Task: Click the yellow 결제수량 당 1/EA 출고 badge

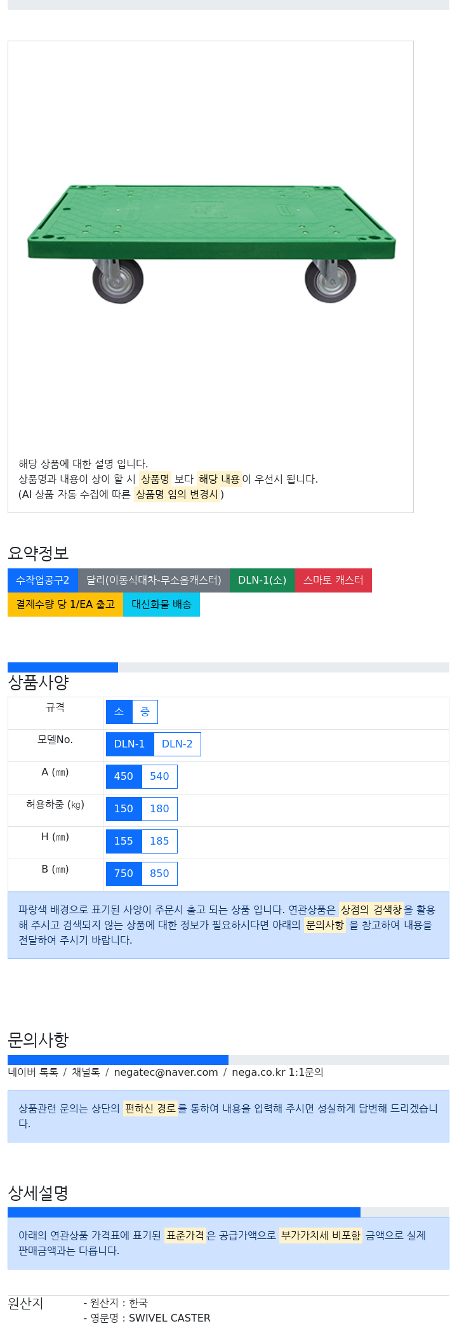Action: [65, 605]
